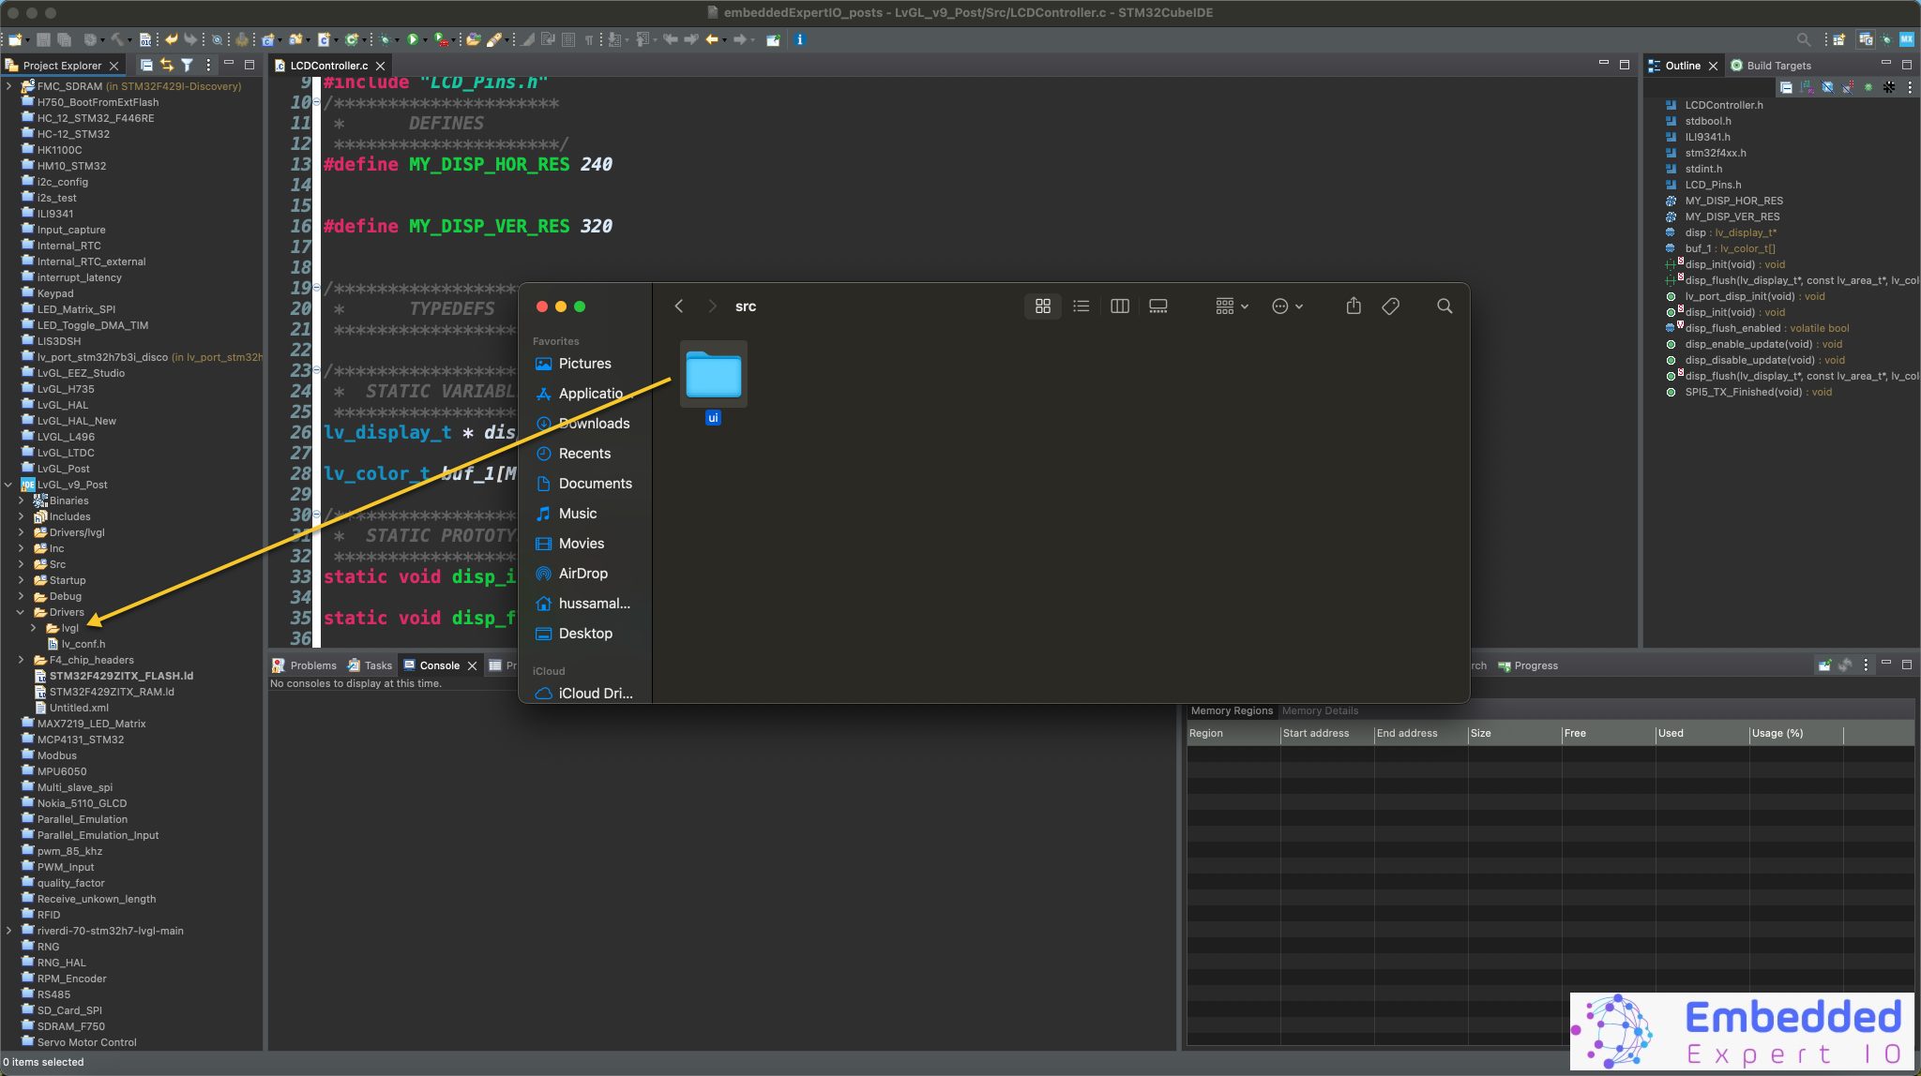Toggle Link with Editor in Project Explorer
This screenshot has width=1921, height=1076.
(166, 65)
